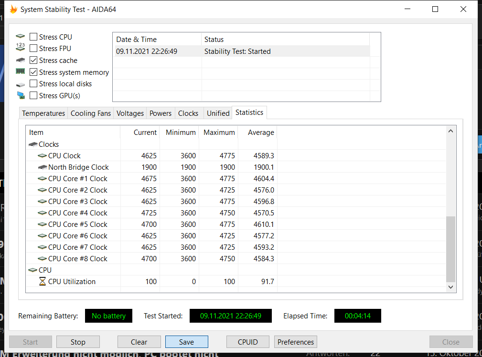Enable the Stress FPU checkbox
This screenshot has height=357, width=482.
pyautogui.click(x=33, y=49)
